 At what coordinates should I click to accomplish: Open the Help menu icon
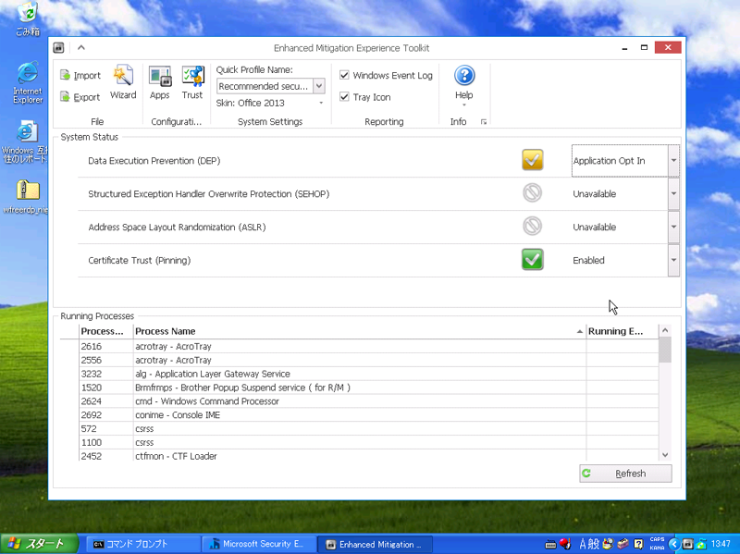(464, 76)
